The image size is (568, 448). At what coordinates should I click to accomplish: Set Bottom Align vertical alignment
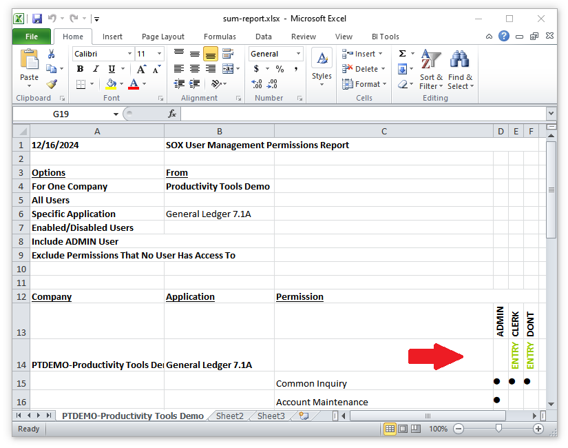click(x=211, y=54)
